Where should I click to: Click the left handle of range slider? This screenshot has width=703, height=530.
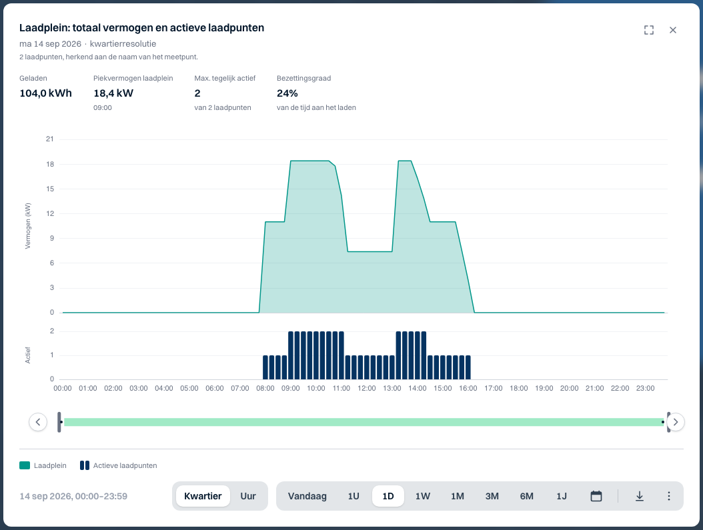[59, 422]
